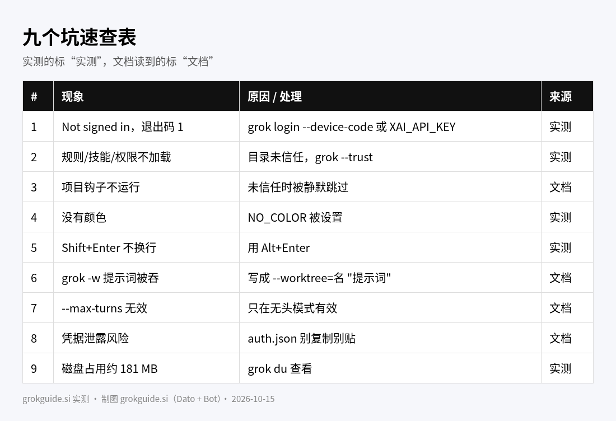
Task: Click the cell "凭据泄露风险"
Action: (146, 338)
